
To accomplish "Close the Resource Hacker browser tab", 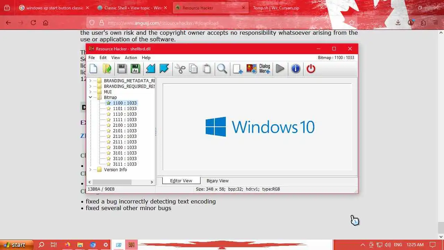I will [244, 8].
